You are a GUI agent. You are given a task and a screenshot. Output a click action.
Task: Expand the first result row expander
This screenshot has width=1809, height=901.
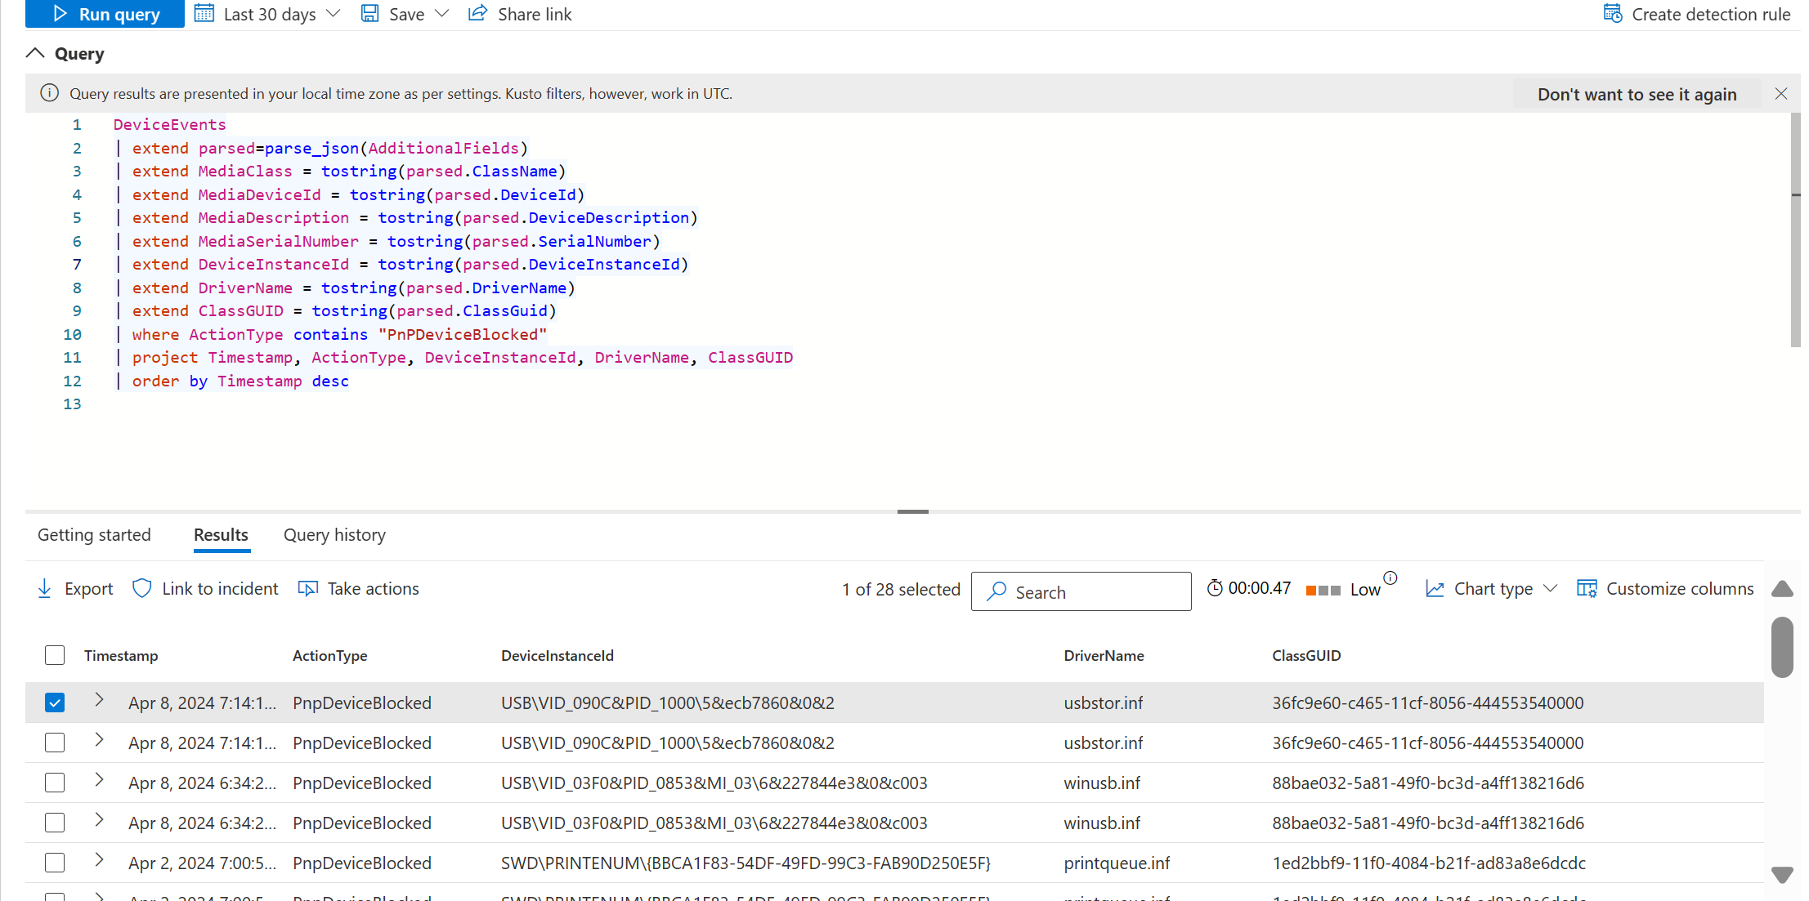[x=101, y=701]
